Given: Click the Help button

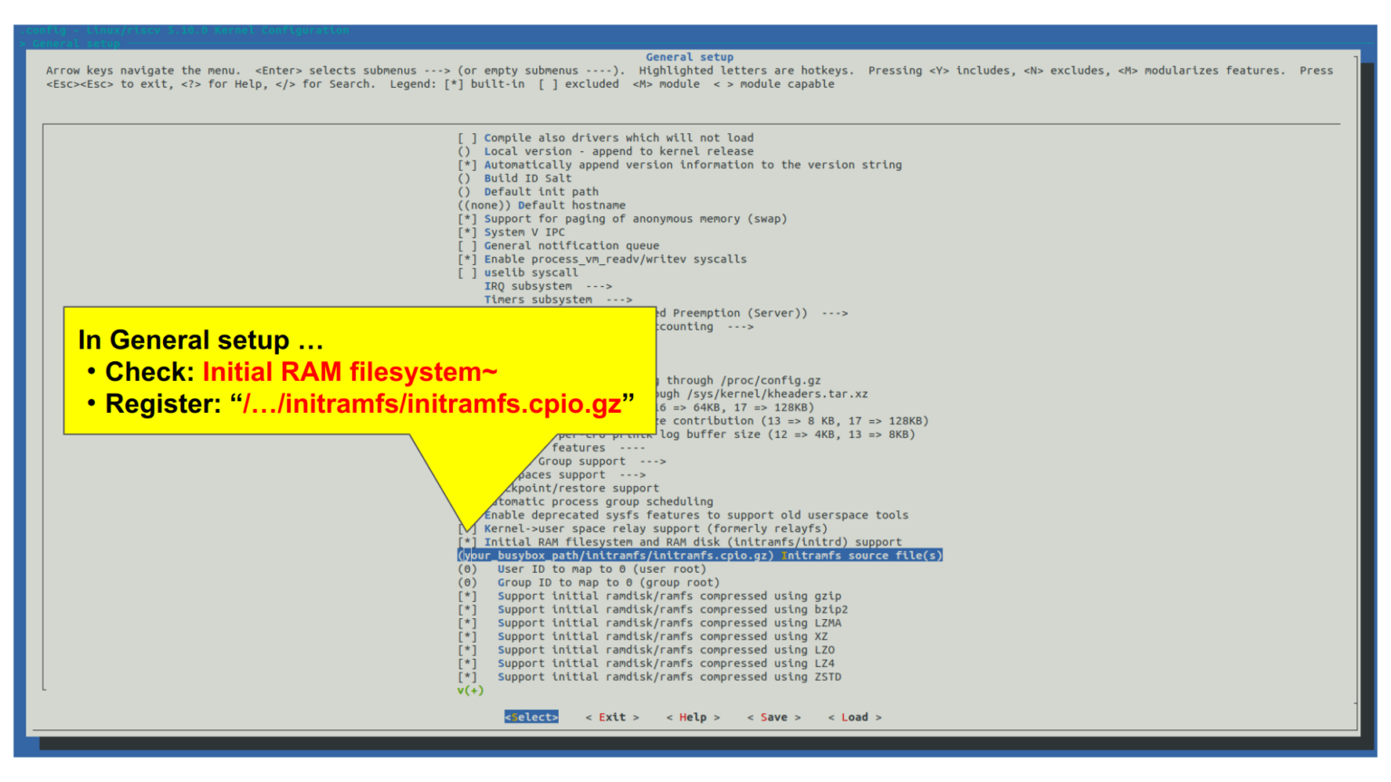Looking at the screenshot, I should 693,717.
